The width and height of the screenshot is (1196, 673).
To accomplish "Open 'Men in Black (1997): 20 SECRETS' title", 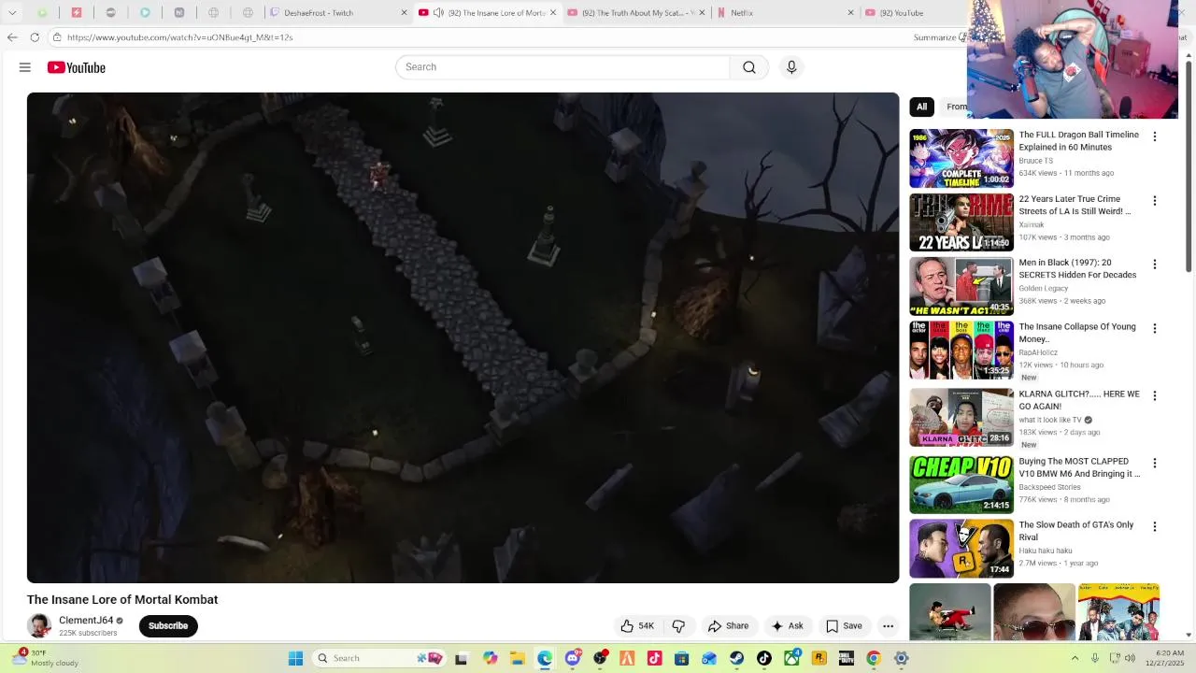I will pos(1077,269).
